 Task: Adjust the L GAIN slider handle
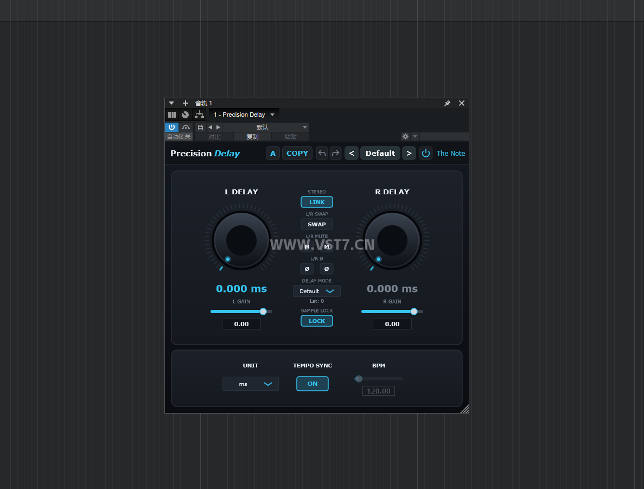pyautogui.click(x=263, y=312)
